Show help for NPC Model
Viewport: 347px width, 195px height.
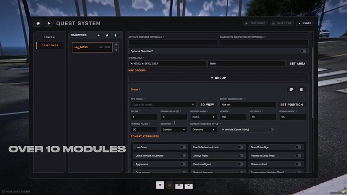coord(145,99)
